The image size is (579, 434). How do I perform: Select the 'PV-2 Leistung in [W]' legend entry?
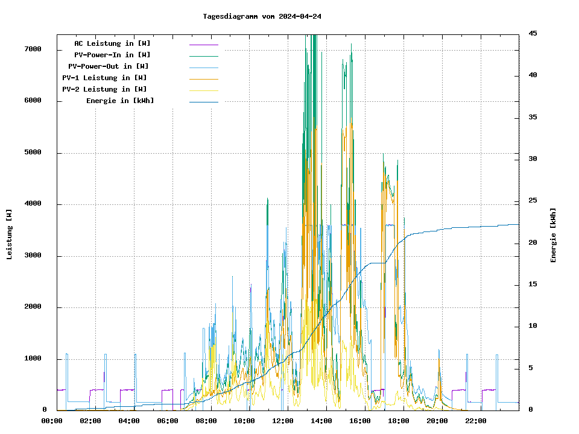[x=104, y=89]
